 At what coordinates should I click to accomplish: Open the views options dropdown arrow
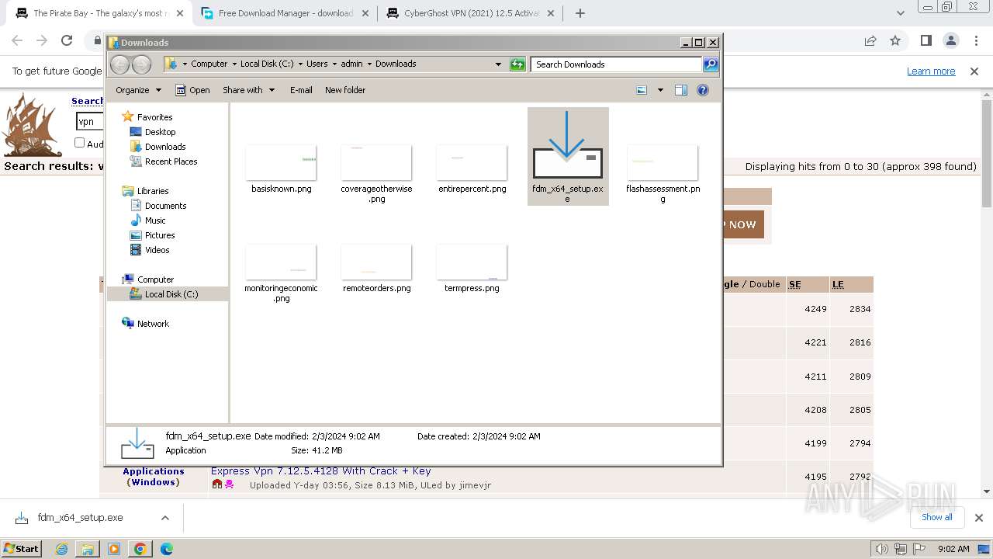click(660, 90)
